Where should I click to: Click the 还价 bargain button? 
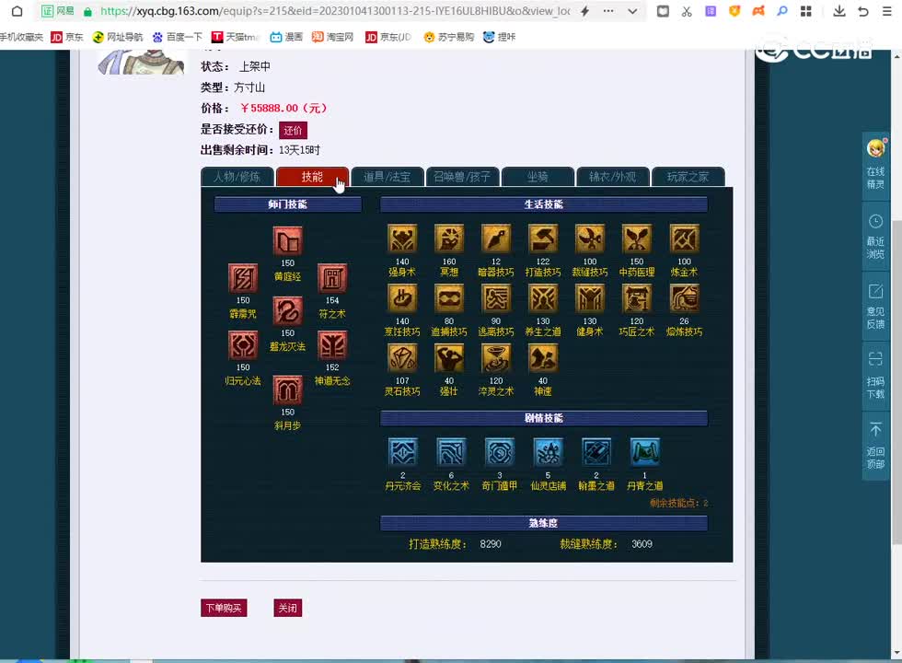pos(293,130)
